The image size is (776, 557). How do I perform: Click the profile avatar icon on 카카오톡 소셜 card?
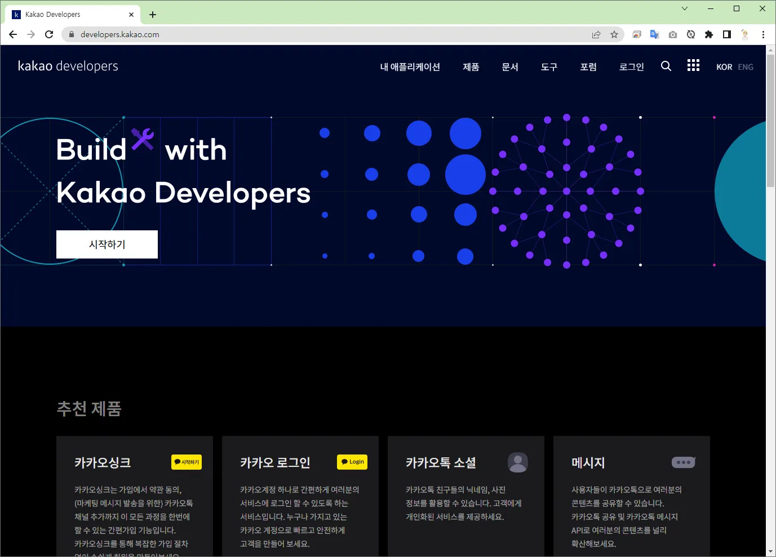pos(518,462)
